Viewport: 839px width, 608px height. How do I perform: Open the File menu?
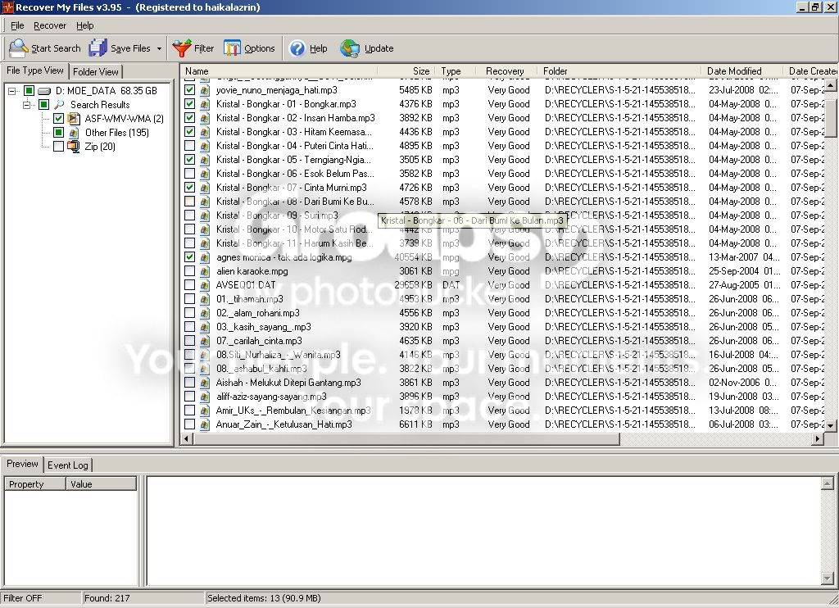(17, 25)
